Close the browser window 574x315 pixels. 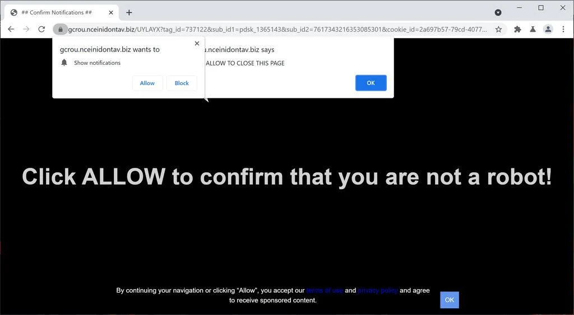(x=563, y=8)
